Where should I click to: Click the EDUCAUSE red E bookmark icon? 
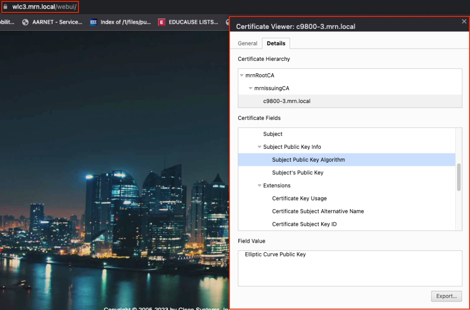[x=162, y=22]
